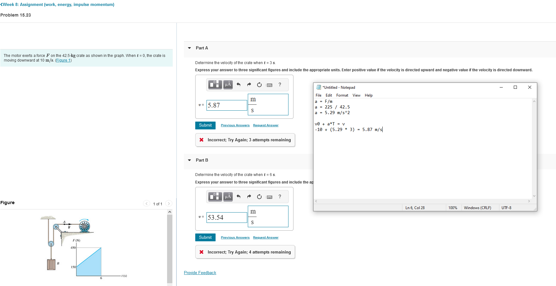Open Notepad Help menu
Viewport: 556px width, 286px height.
[x=369, y=95]
